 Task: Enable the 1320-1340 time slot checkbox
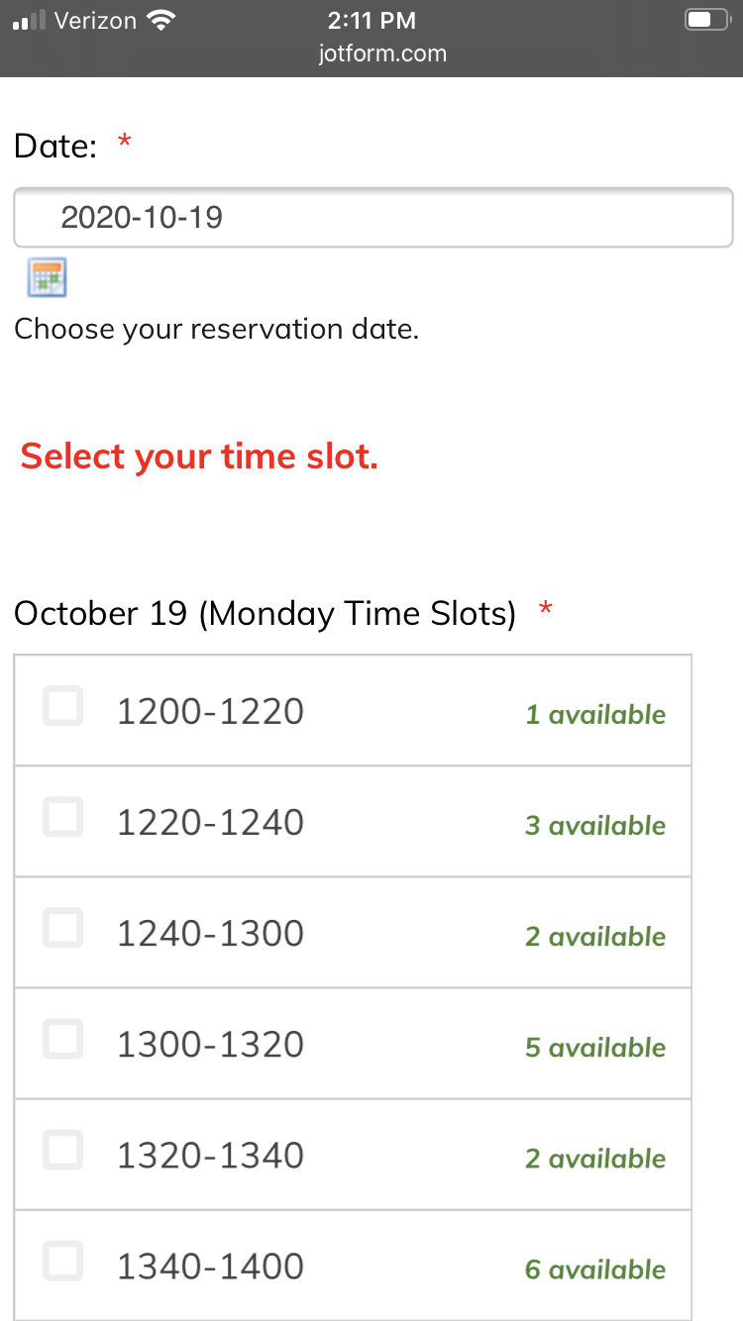63,1151
